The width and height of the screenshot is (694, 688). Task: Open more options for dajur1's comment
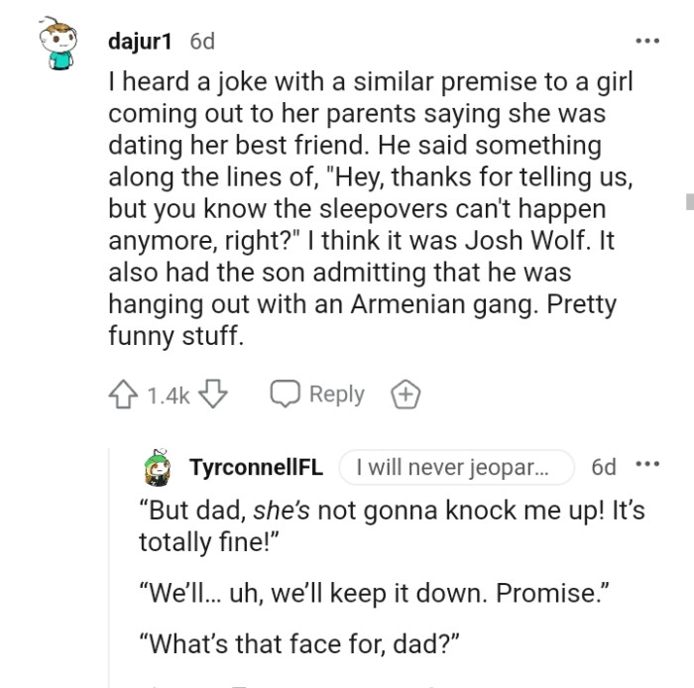[x=647, y=42]
